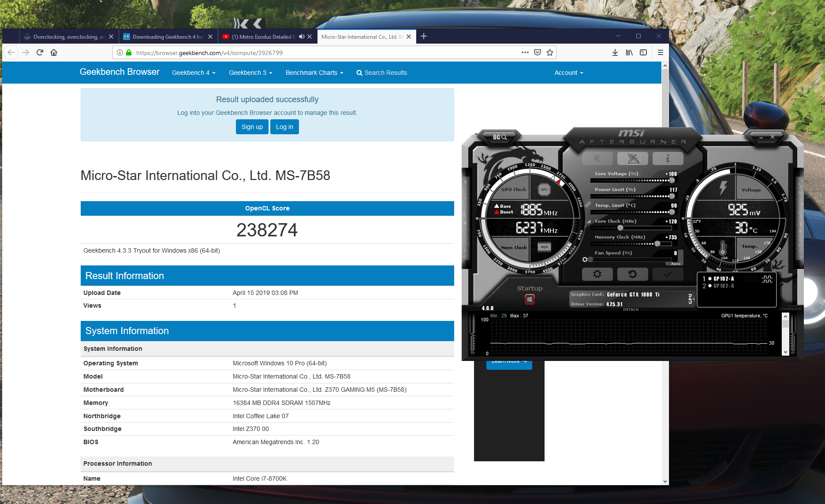Click the Core Clock slider handle
This screenshot has height=504, width=825.
pos(620,228)
